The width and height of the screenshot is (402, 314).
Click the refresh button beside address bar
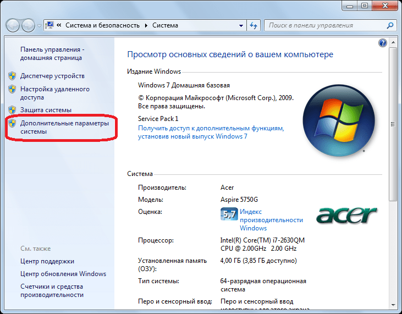pyautogui.click(x=254, y=25)
